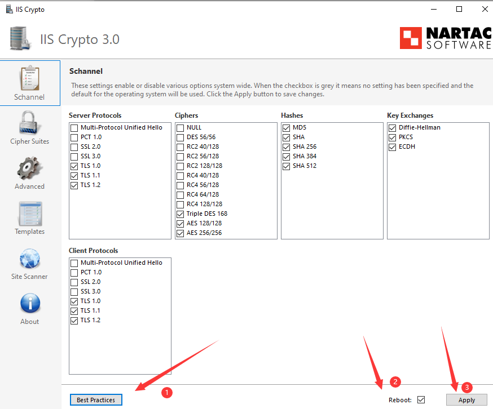The image size is (493, 409).
Task: Enable Server Protocols Multi-Protocol Unified Hello
Action: (x=74, y=128)
